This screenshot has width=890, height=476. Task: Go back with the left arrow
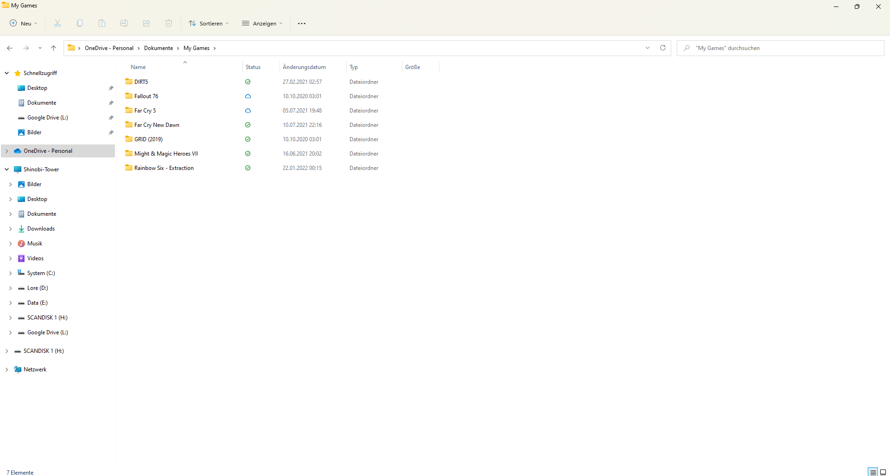point(10,48)
